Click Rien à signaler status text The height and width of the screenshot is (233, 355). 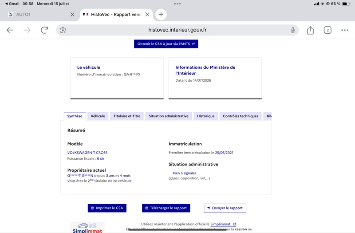tap(184, 173)
